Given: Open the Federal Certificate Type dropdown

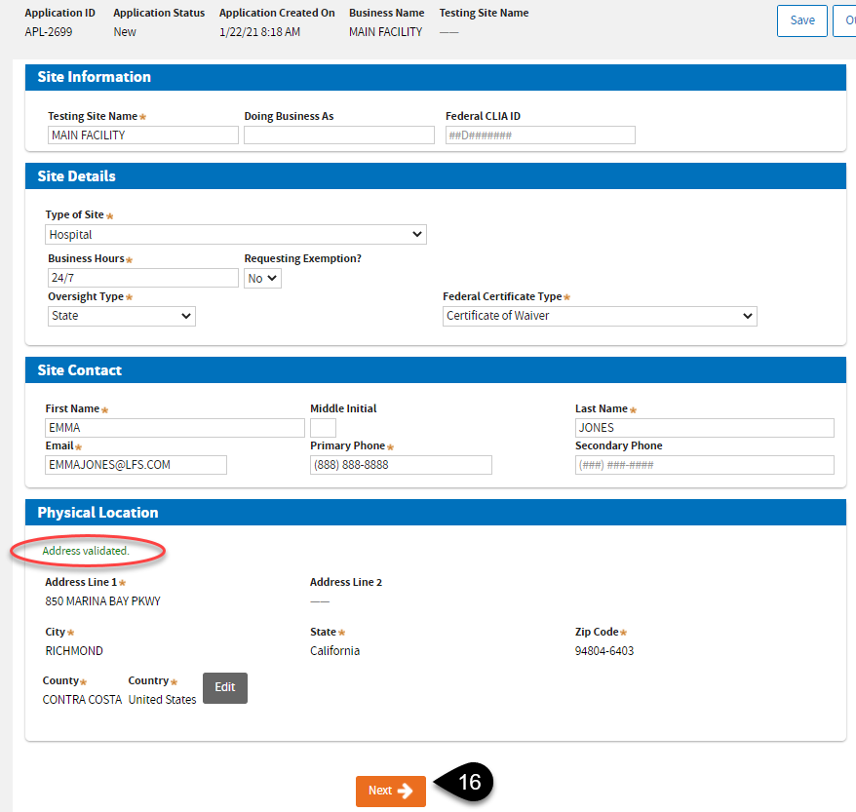Looking at the screenshot, I should tap(600, 316).
